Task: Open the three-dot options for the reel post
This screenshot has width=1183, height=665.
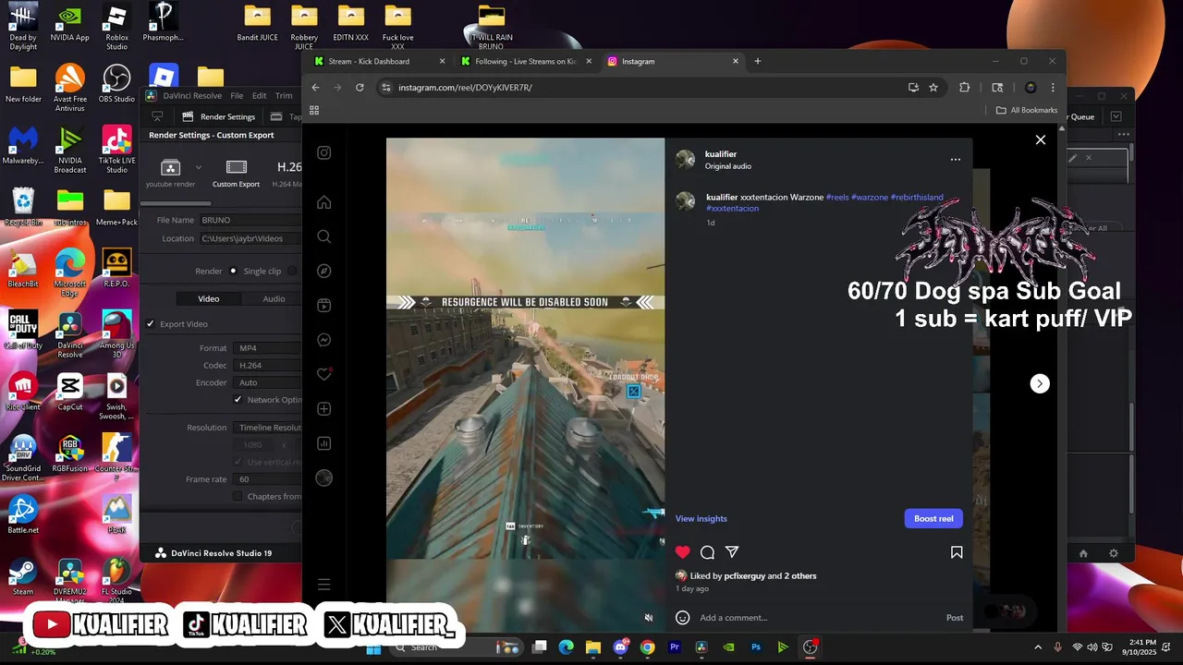Action: coord(955,159)
